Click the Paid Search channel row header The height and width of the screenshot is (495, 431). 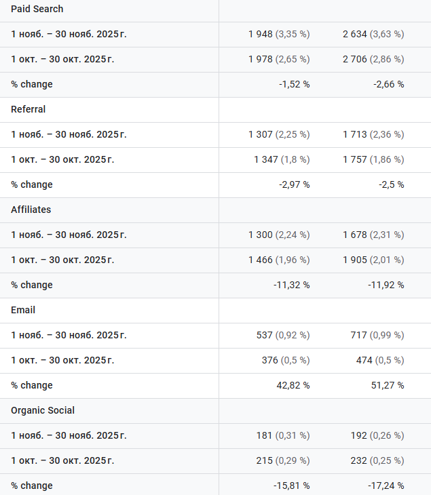tap(37, 9)
